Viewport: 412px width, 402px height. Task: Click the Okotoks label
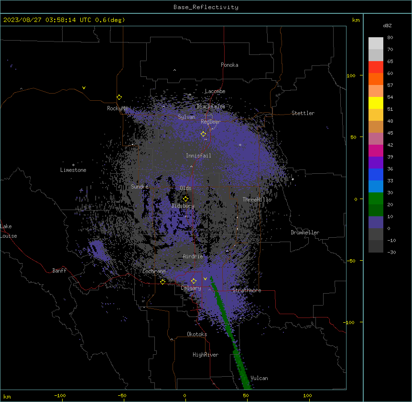click(x=197, y=334)
